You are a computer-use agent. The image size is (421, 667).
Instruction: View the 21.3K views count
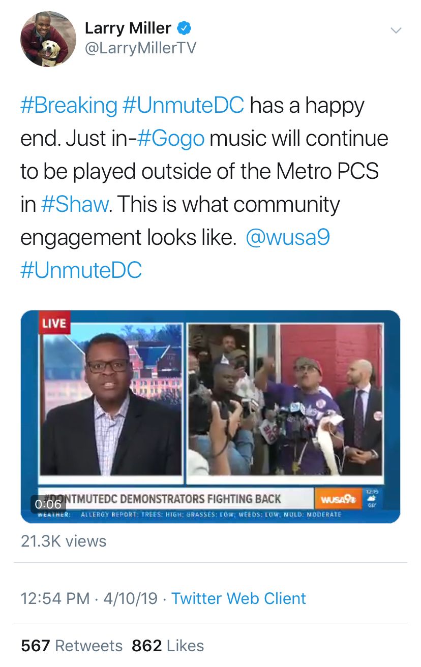pyautogui.click(x=64, y=541)
